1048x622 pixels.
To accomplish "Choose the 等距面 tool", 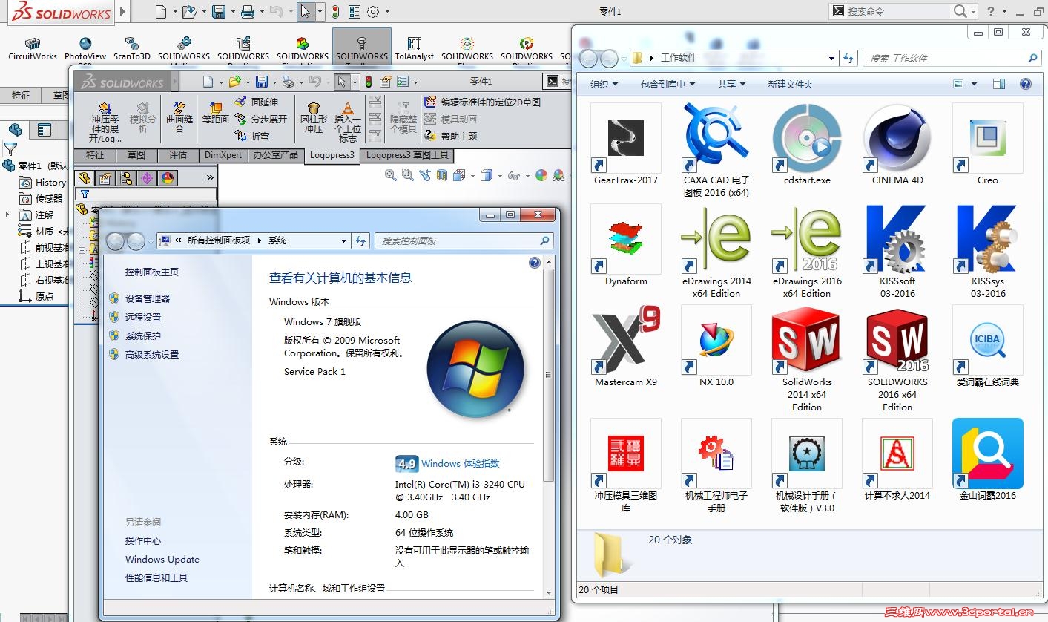I will coord(216,113).
